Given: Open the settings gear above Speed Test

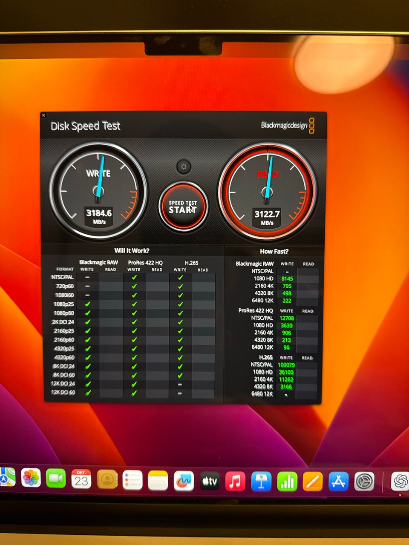Looking at the screenshot, I should tap(183, 166).
